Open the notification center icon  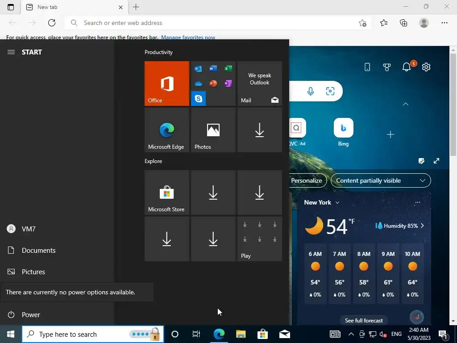[x=443, y=334]
